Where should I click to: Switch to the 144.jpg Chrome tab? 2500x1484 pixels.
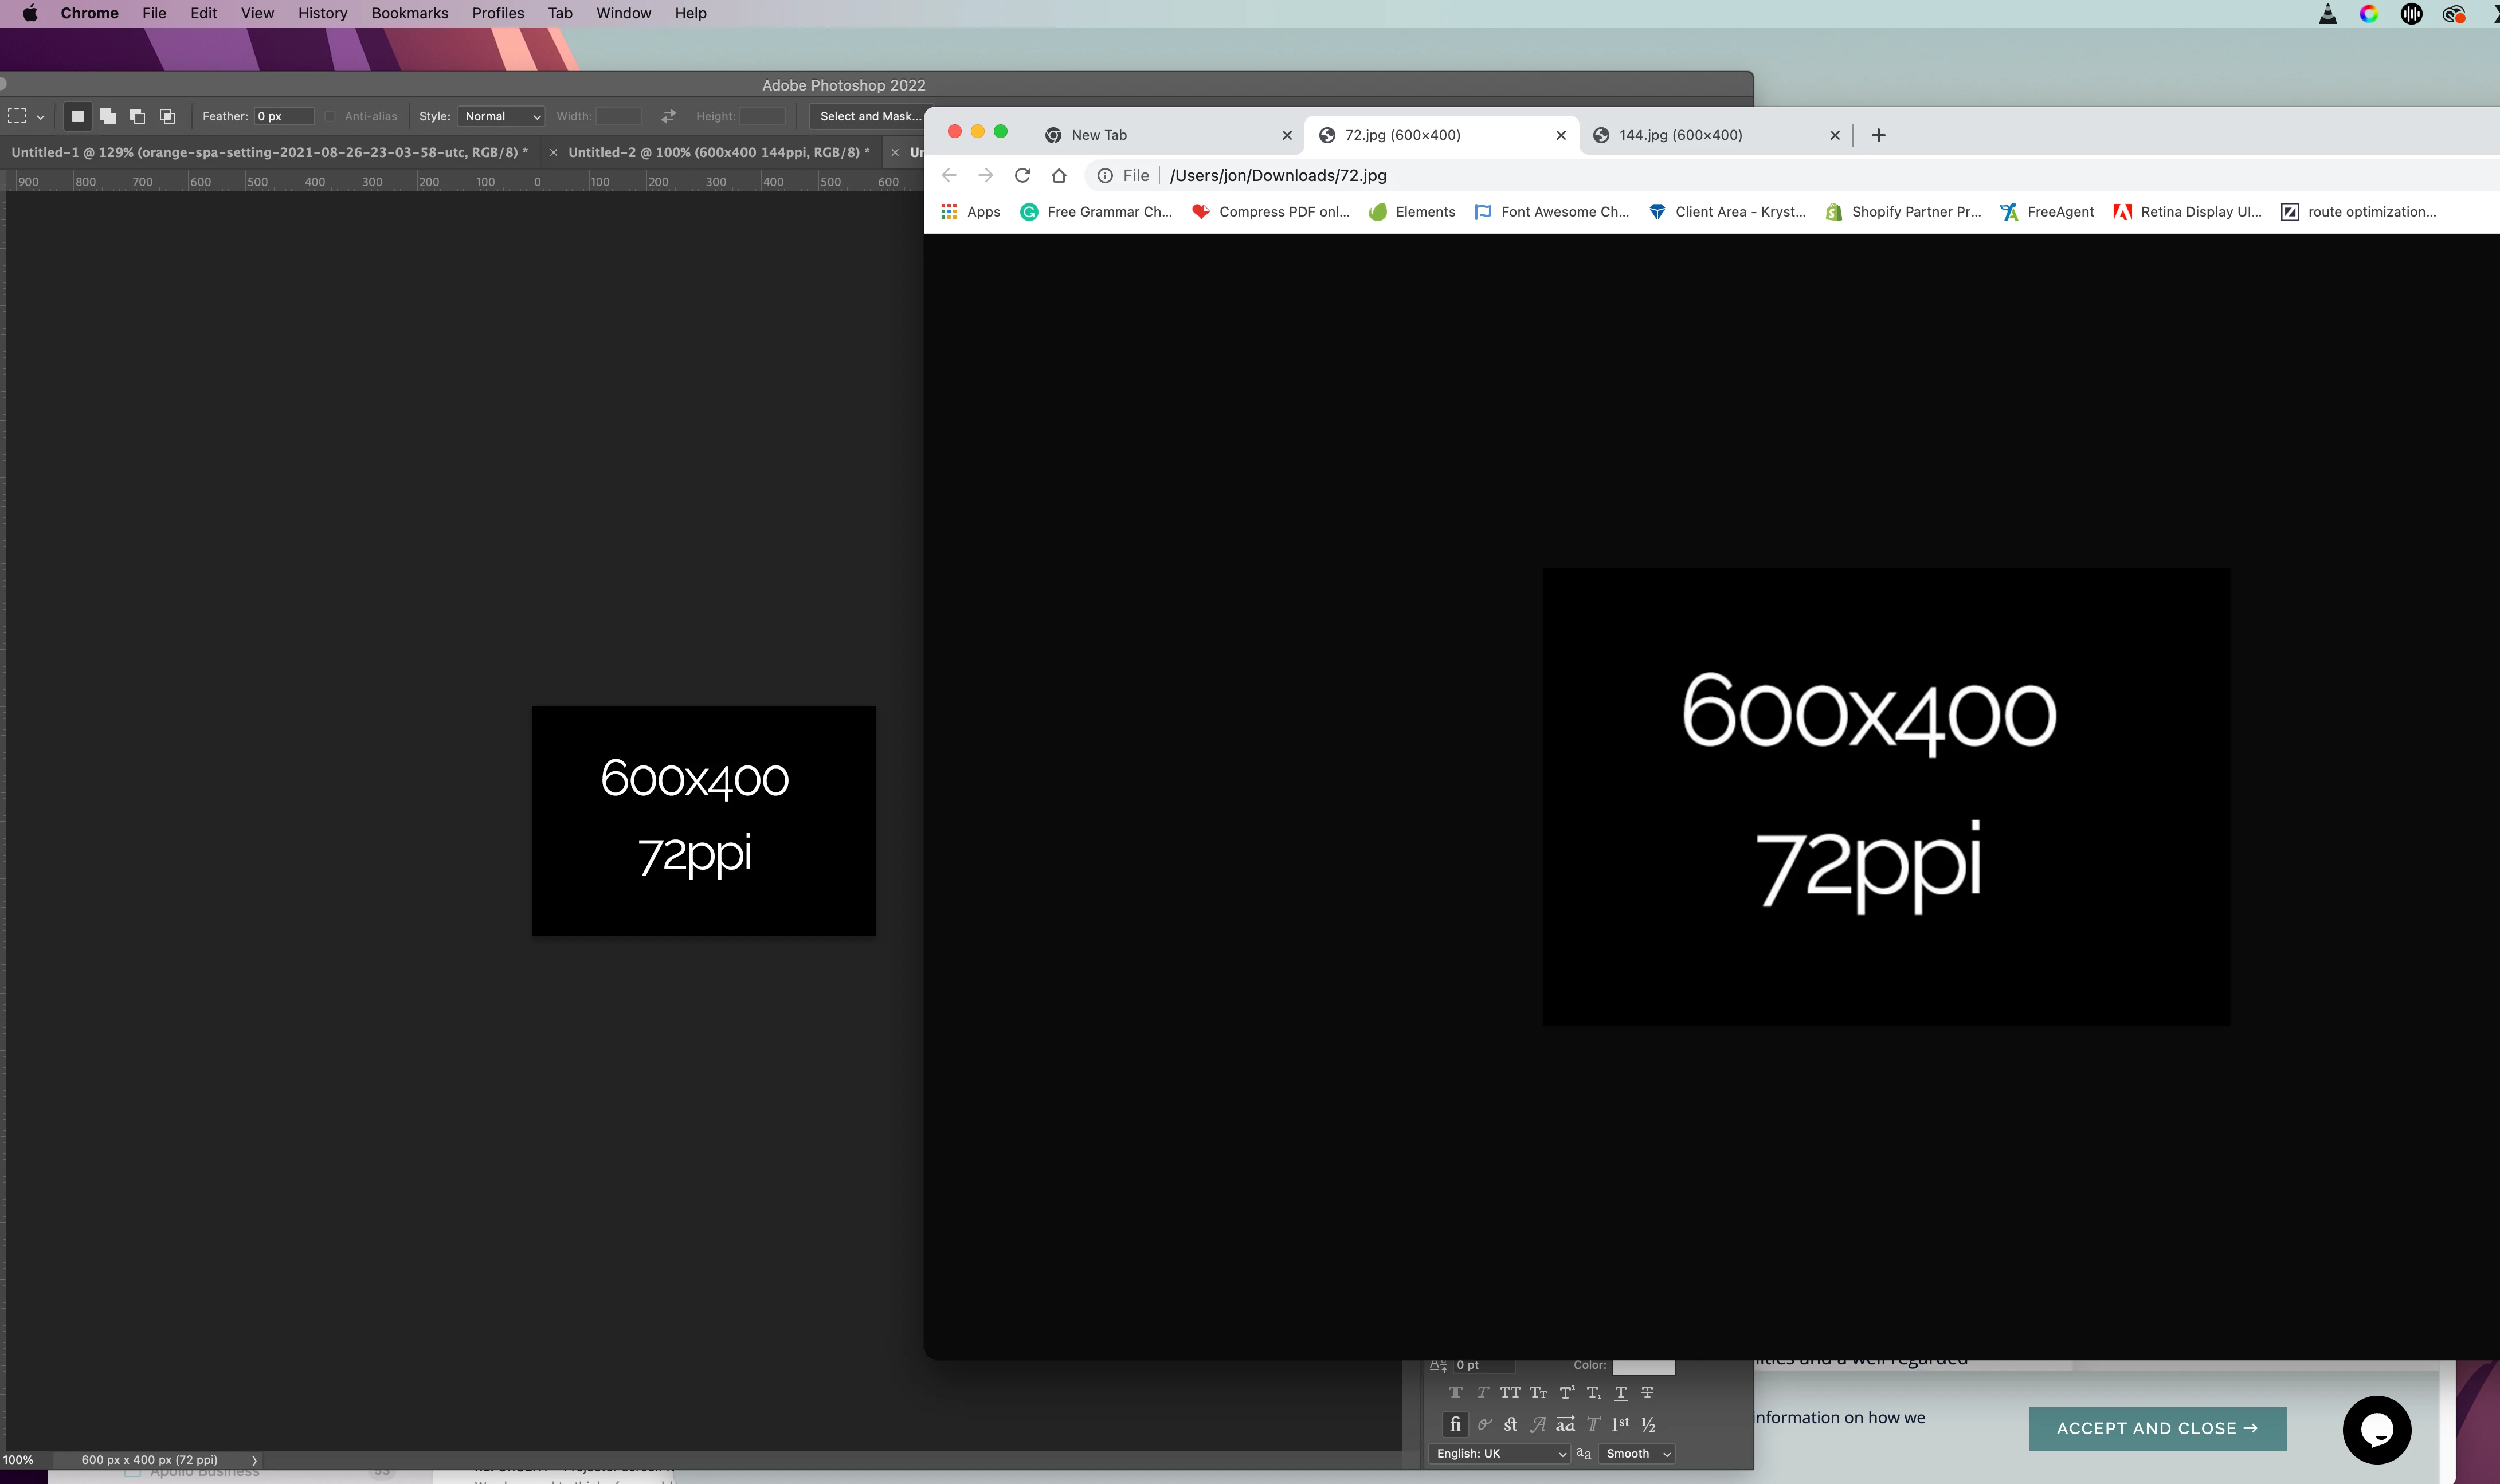pyautogui.click(x=1680, y=135)
